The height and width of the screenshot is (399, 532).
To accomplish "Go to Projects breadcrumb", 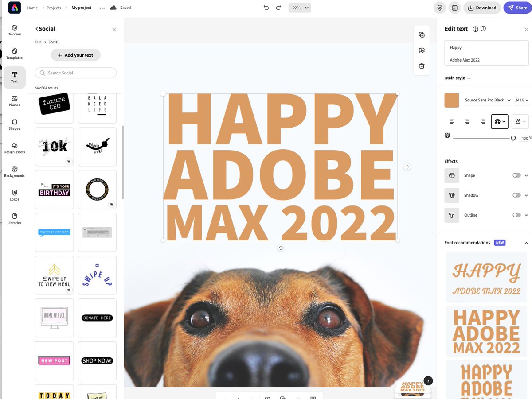I will (x=54, y=8).
